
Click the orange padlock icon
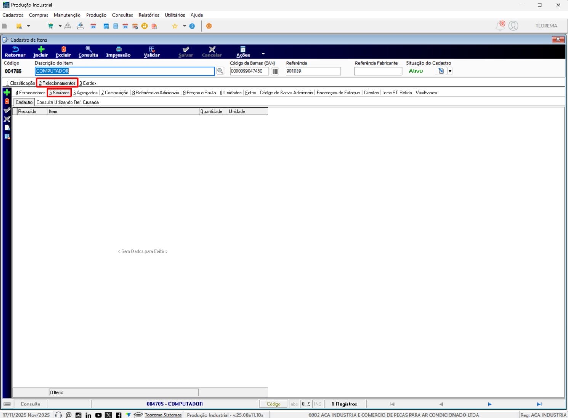pos(144,26)
